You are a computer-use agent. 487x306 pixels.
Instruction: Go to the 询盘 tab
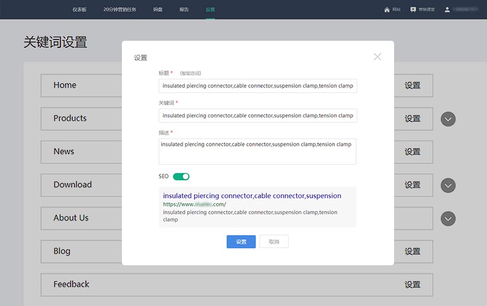(x=157, y=9)
